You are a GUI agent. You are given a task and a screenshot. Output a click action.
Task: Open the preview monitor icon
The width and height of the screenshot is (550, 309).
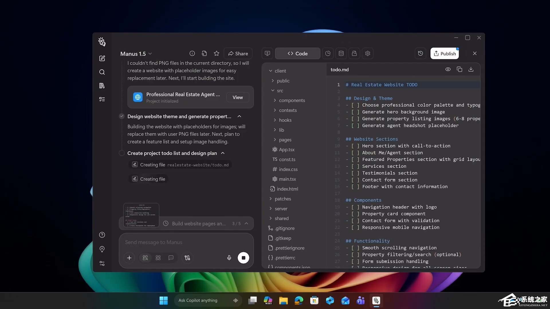267,54
